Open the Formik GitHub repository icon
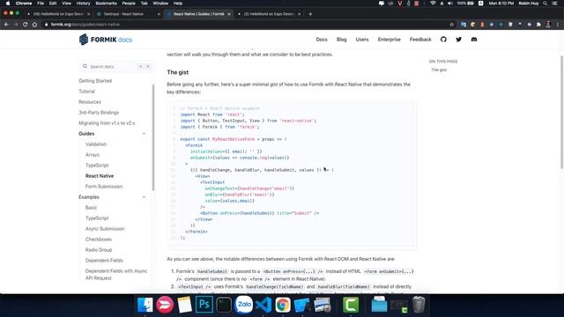Screen dimensions: 564x317 coord(443,40)
